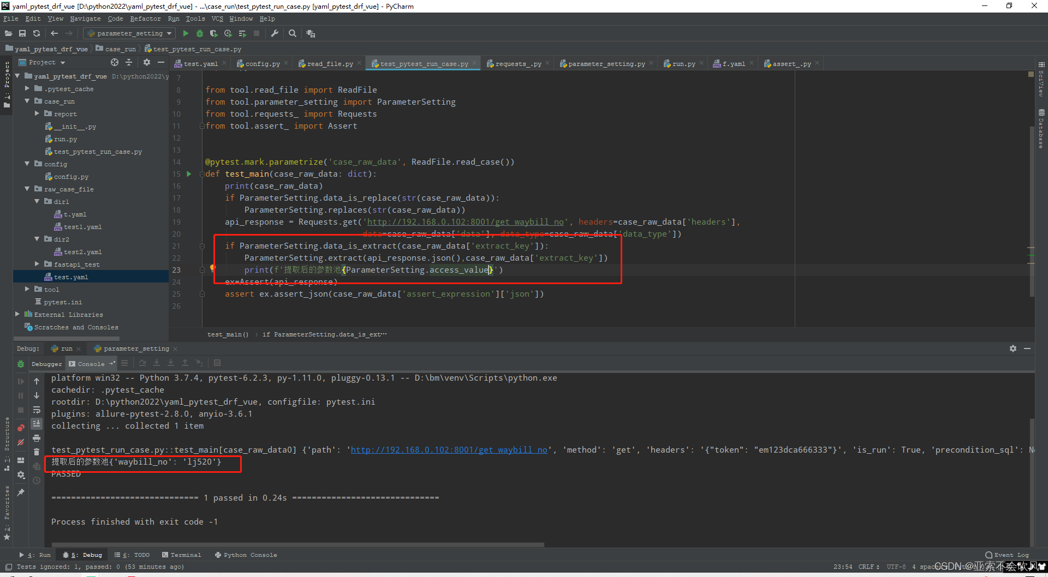
Task: Switch to the config.py editor tab
Action: click(262, 64)
